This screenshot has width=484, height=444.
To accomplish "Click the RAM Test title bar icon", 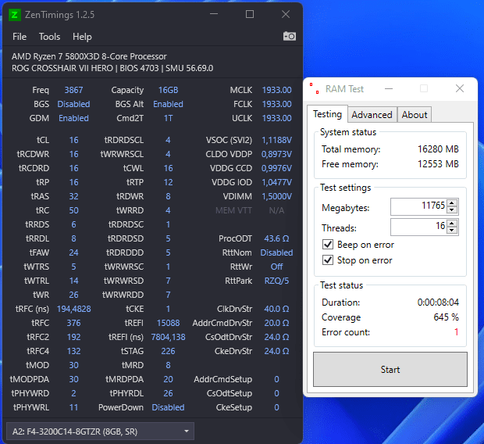I will (315, 89).
